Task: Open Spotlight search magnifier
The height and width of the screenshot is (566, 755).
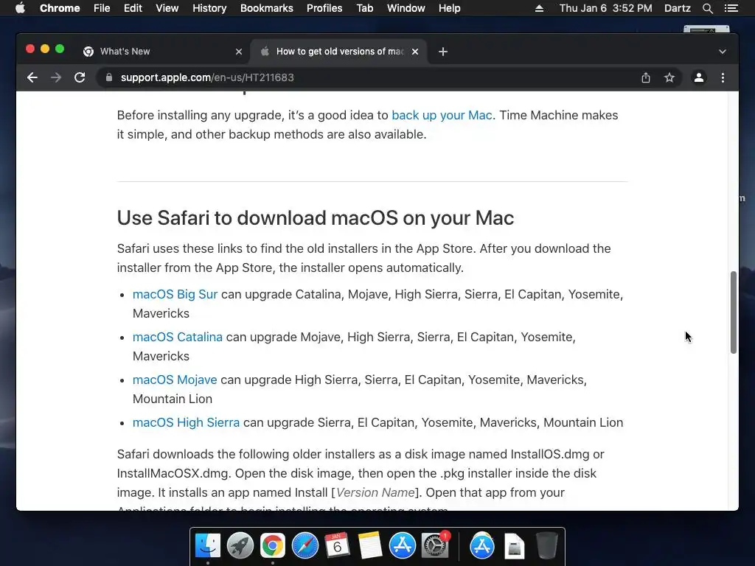Action: tap(707, 8)
